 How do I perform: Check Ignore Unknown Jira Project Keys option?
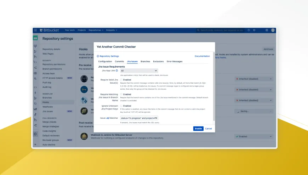pos(121,106)
